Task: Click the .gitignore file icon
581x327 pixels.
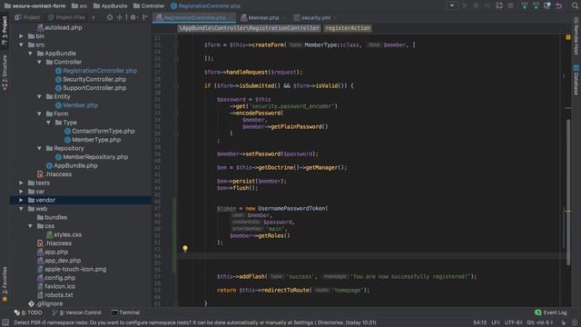Action: [x=31, y=303]
